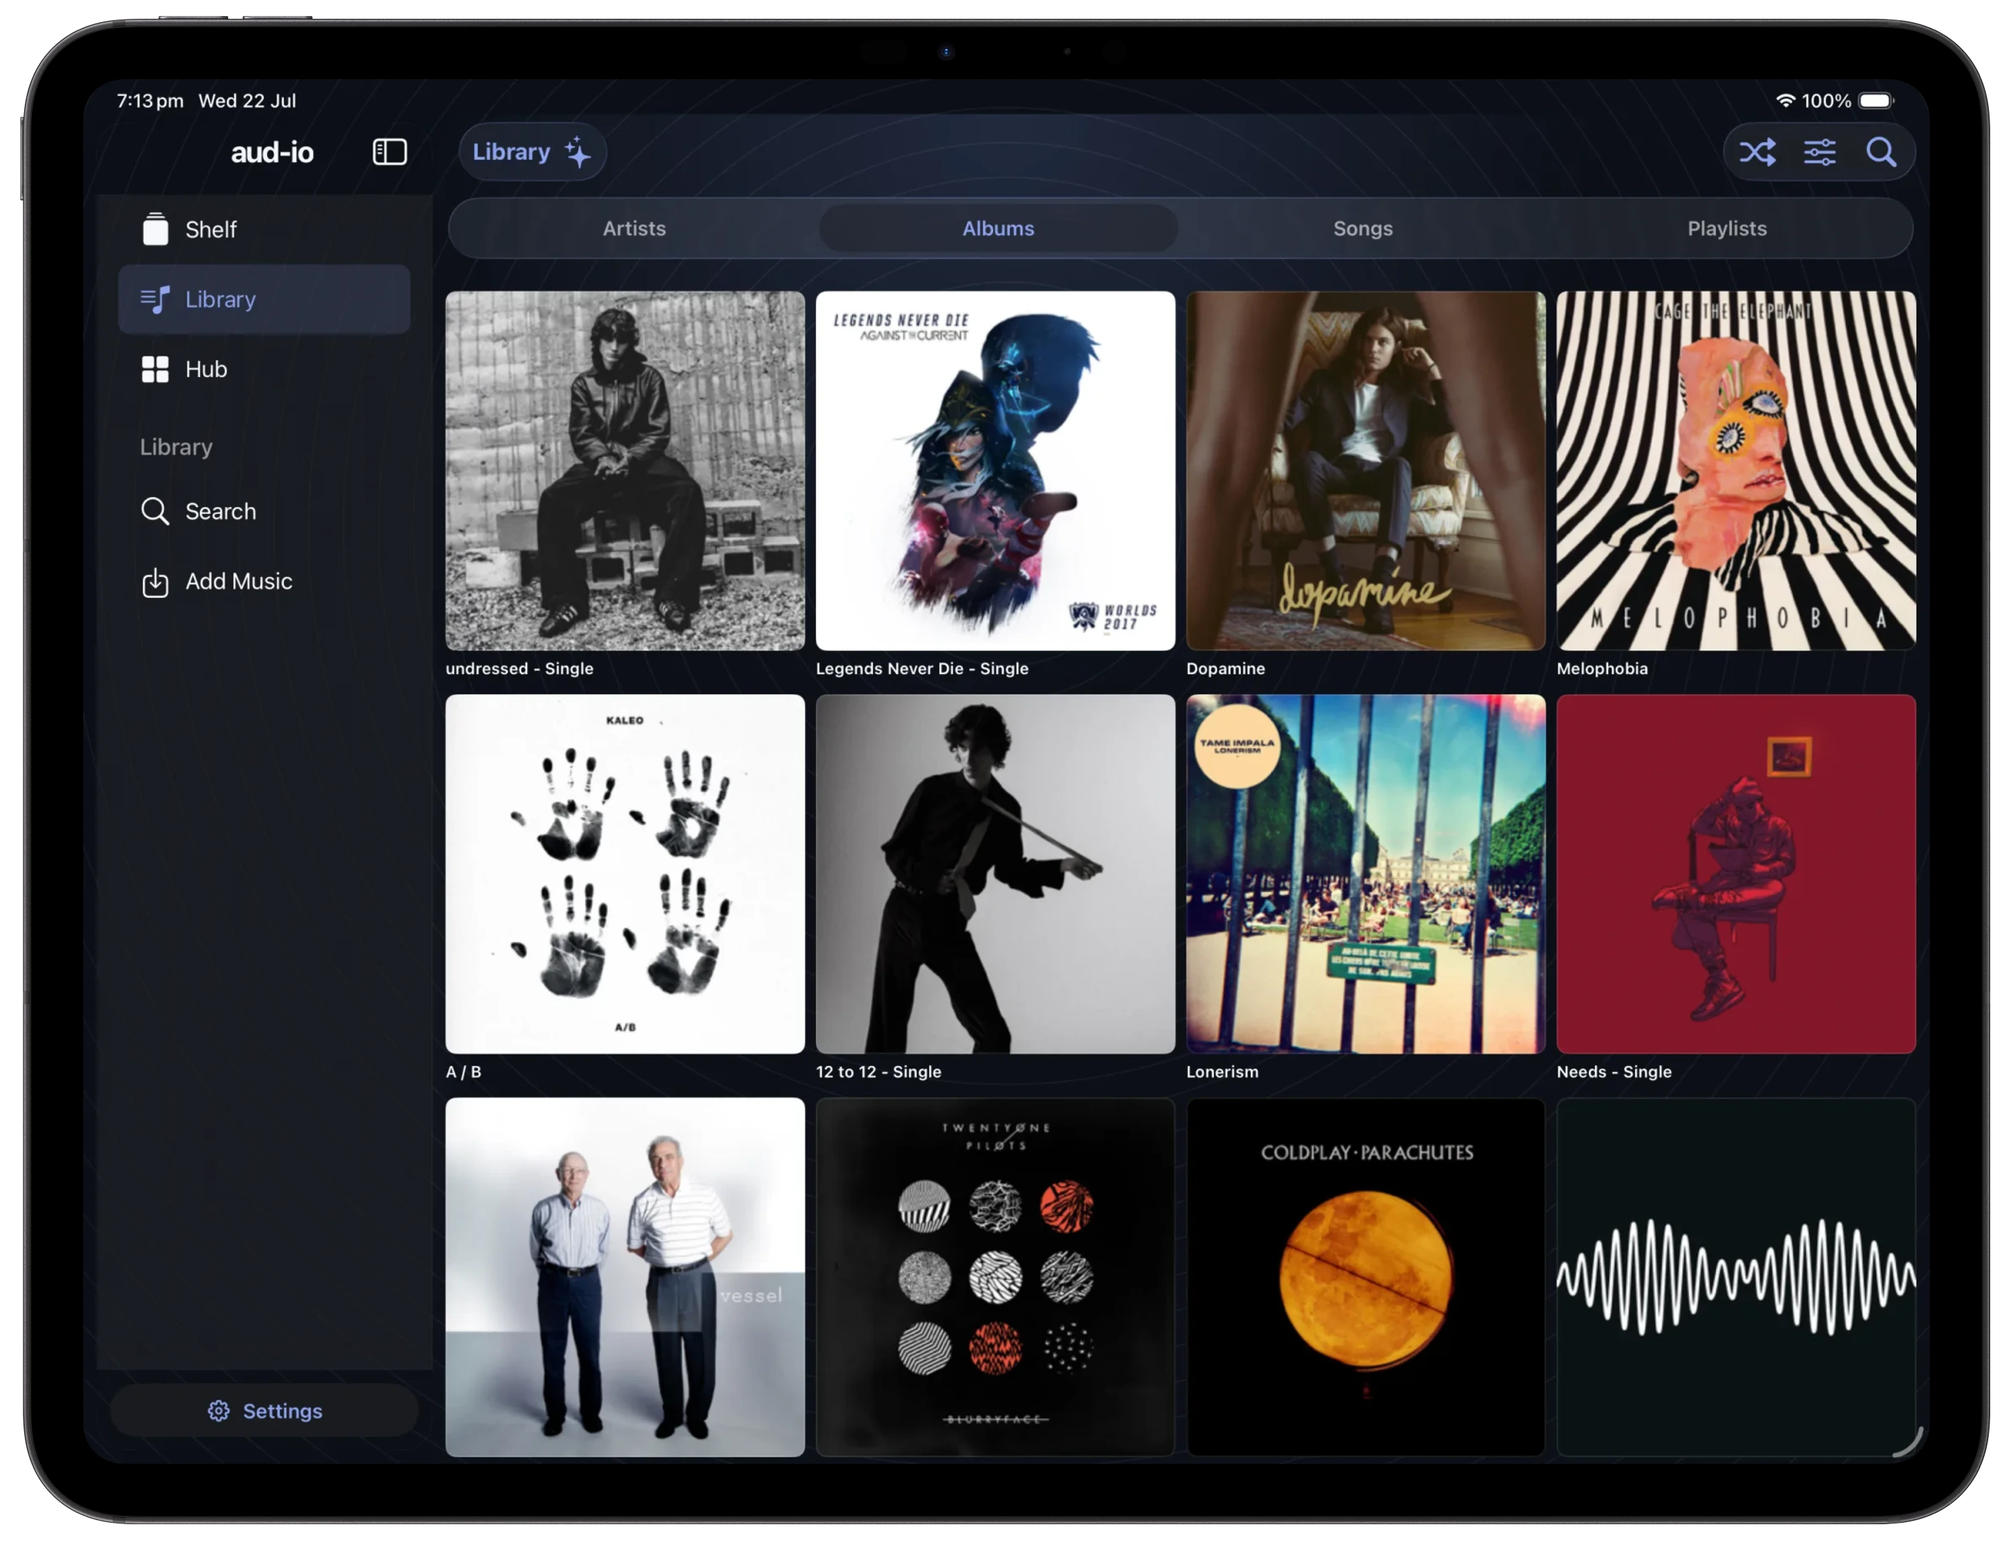Screen dimensions: 2013x1543
Task: Open the Melophobia album cover
Action: coord(1735,471)
